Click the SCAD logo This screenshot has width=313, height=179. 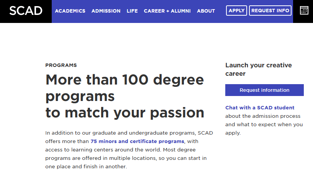coord(26,11)
